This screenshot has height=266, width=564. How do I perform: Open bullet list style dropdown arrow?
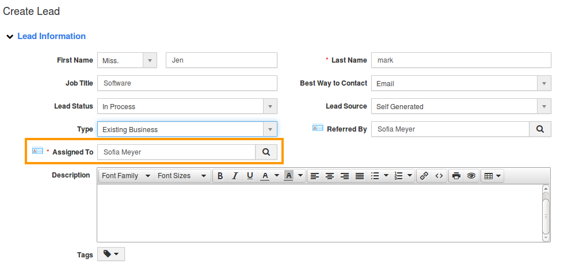click(x=386, y=176)
